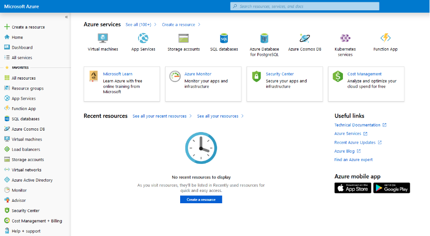Click chevron next to See all (100+)
The width and height of the screenshot is (430, 236).
155,24
